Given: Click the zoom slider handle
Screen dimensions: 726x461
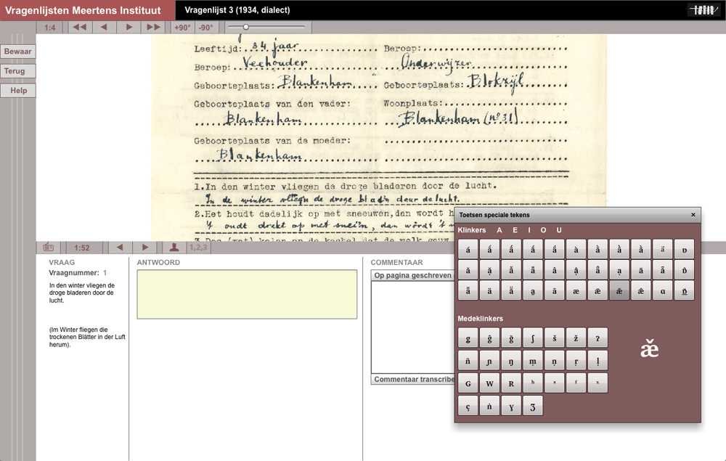Looking at the screenshot, I should point(245,27).
